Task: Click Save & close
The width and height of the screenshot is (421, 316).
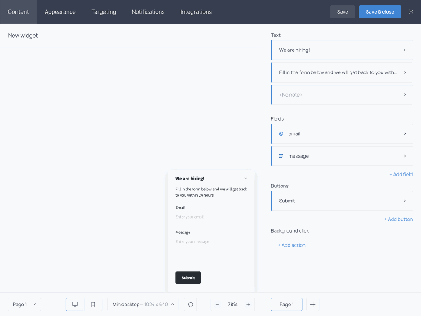Action: (x=380, y=12)
